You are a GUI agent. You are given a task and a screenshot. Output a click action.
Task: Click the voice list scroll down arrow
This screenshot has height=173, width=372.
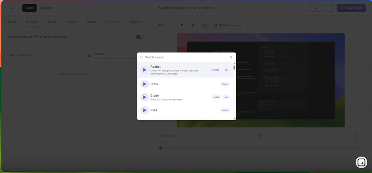click(234, 118)
